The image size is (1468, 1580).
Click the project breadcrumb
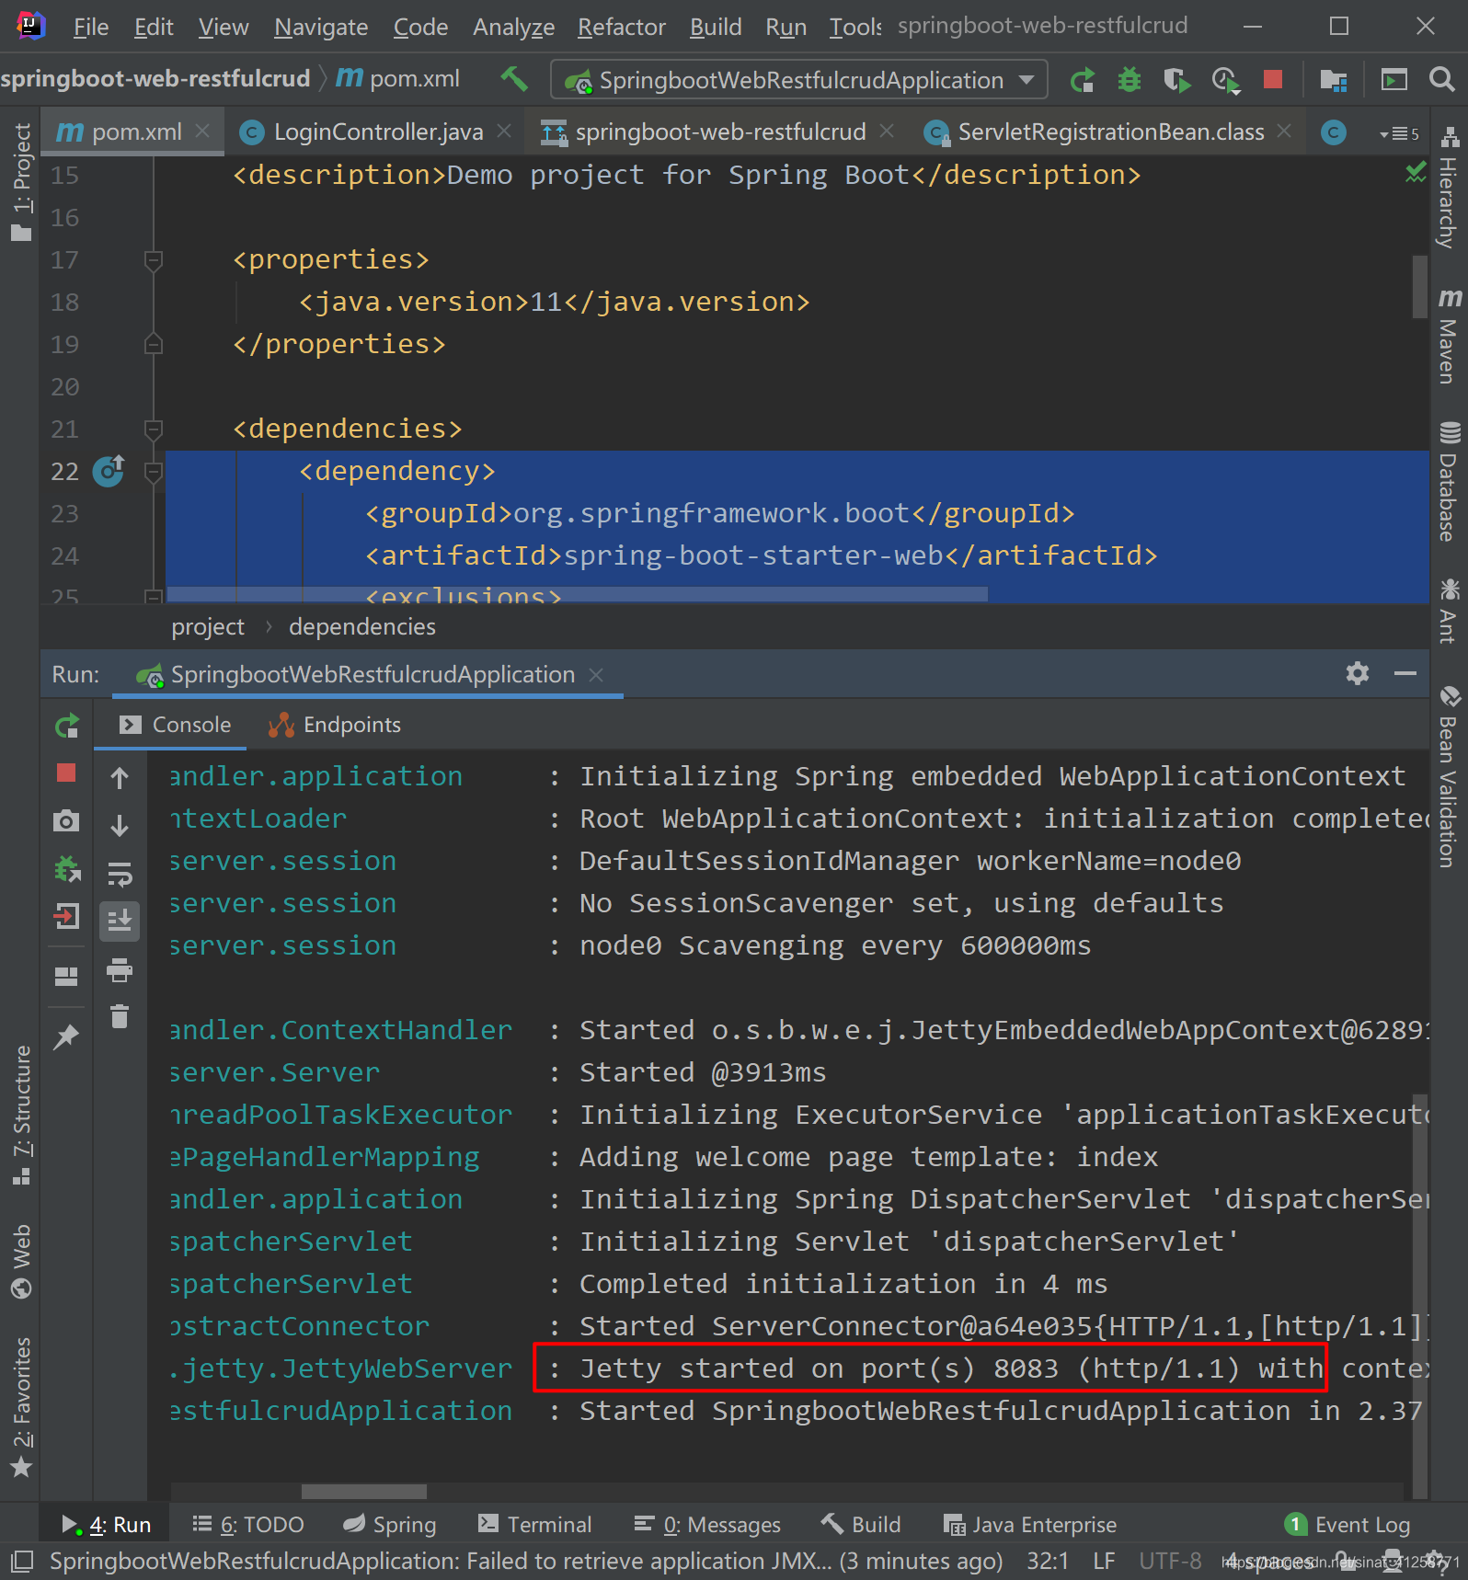coord(208,626)
